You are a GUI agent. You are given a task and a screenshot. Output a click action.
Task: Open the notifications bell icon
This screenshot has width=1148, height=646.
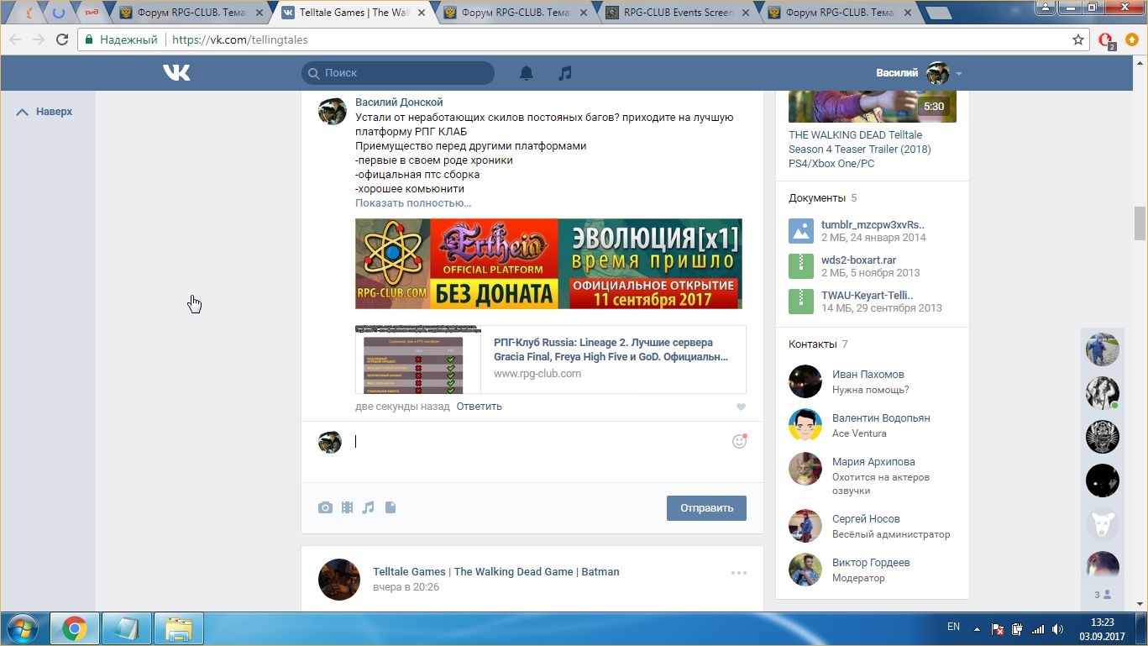point(527,73)
